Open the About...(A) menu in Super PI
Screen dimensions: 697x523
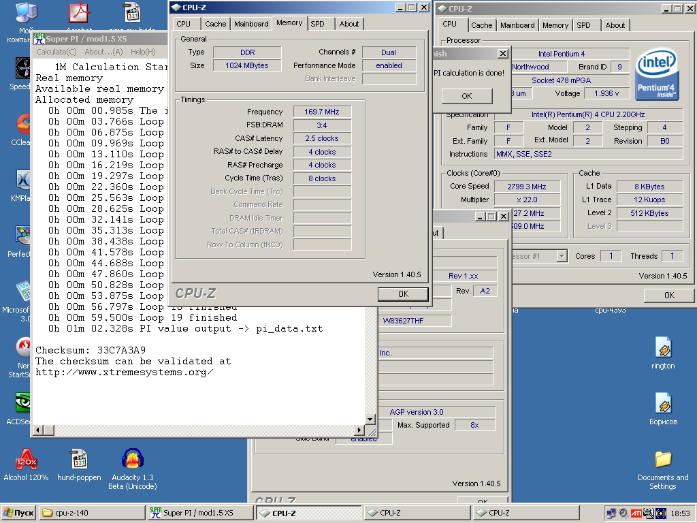click(x=103, y=52)
